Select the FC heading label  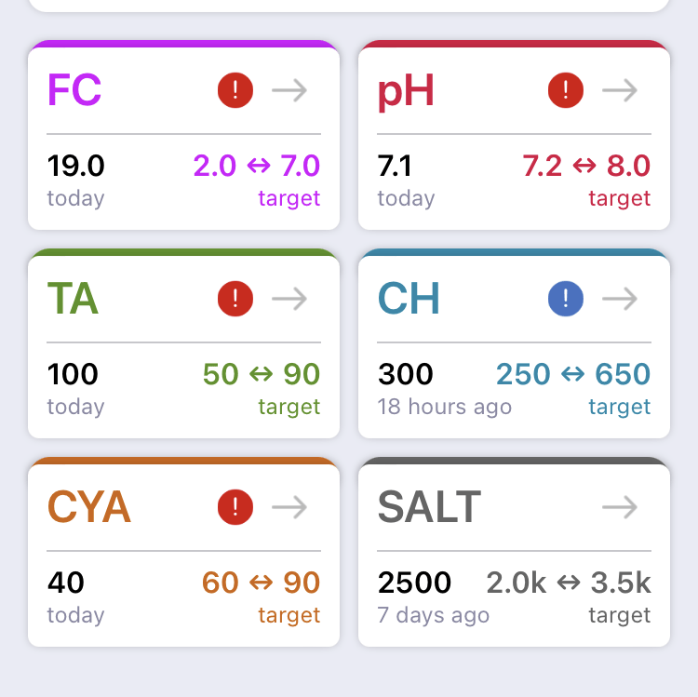coord(74,90)
